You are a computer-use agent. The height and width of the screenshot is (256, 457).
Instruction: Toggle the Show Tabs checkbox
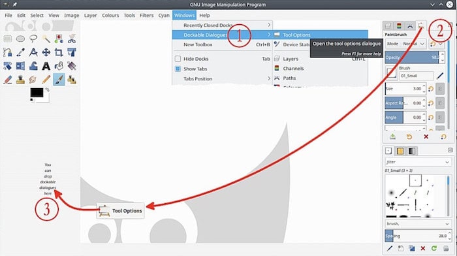(x=178, y=69)
